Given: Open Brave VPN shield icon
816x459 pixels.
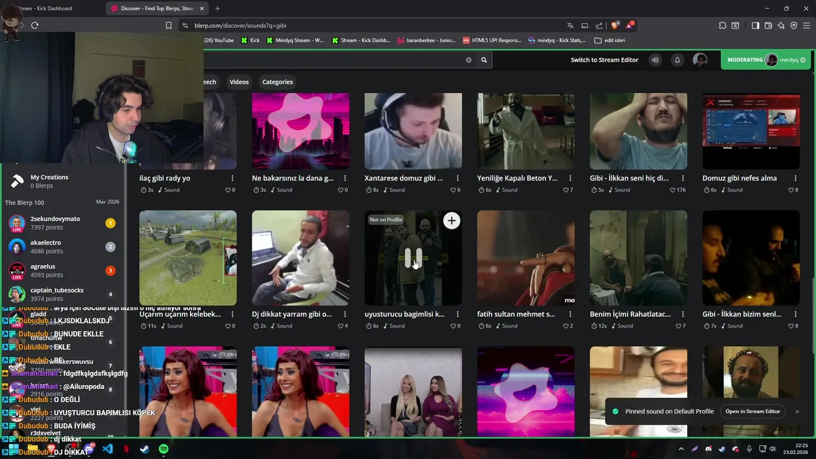Looking at the screenshot, I should [794, 25].
